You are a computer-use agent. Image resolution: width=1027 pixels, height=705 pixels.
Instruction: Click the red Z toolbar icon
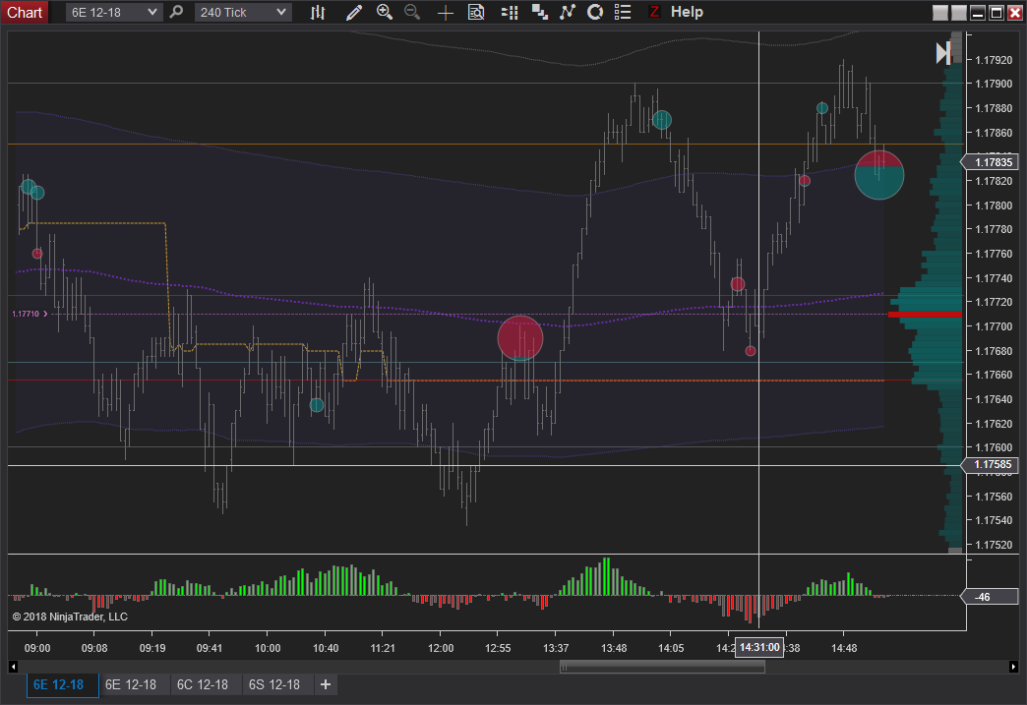click(x=653, y=12)
